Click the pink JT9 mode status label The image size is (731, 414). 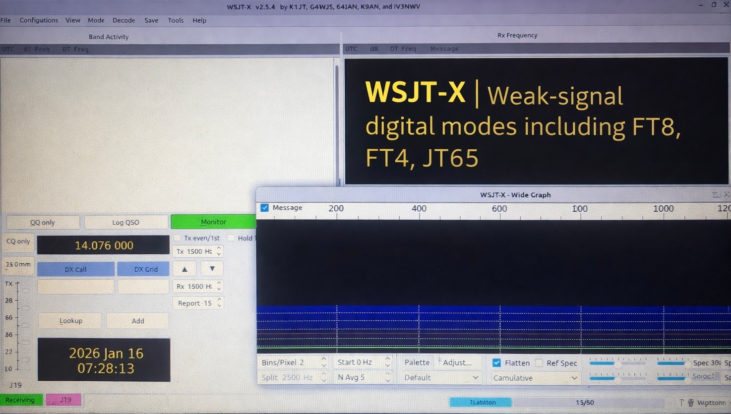[63, 400]
